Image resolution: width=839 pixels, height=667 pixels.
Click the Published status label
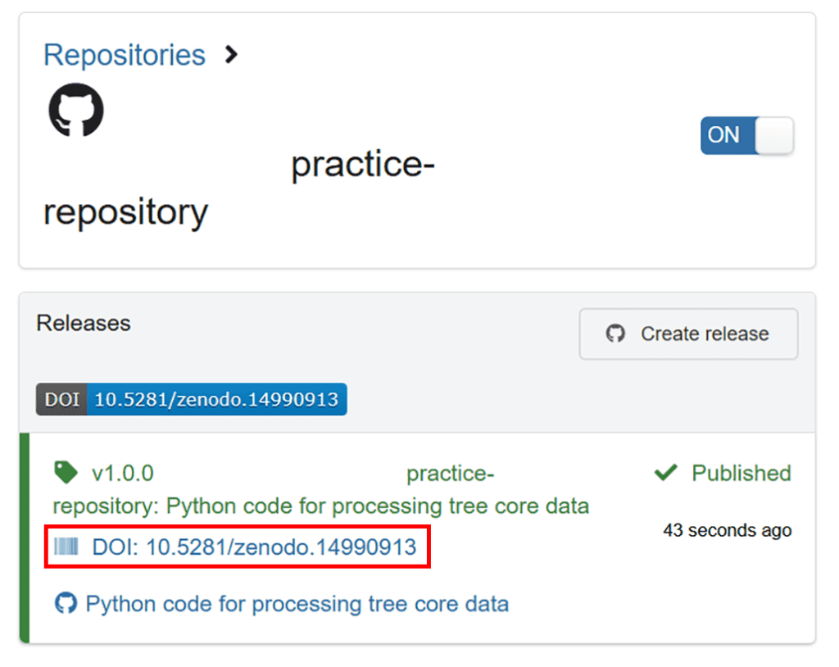(x=741, y=474)
